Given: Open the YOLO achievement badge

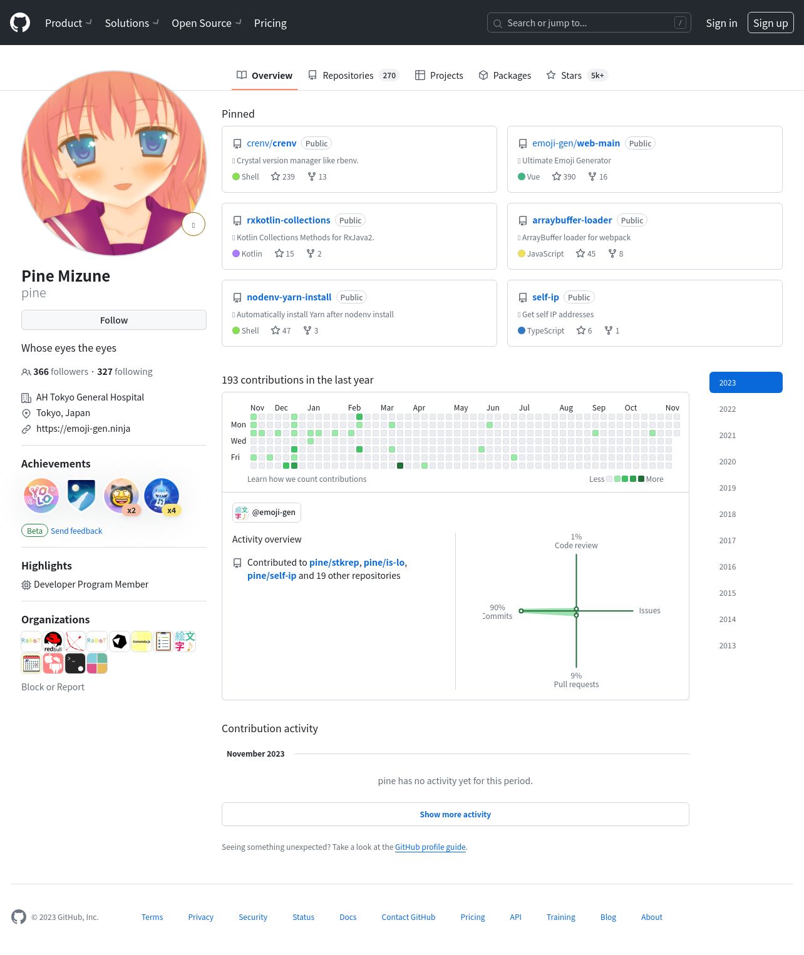Looking at the screenshot, I should 41,496.
